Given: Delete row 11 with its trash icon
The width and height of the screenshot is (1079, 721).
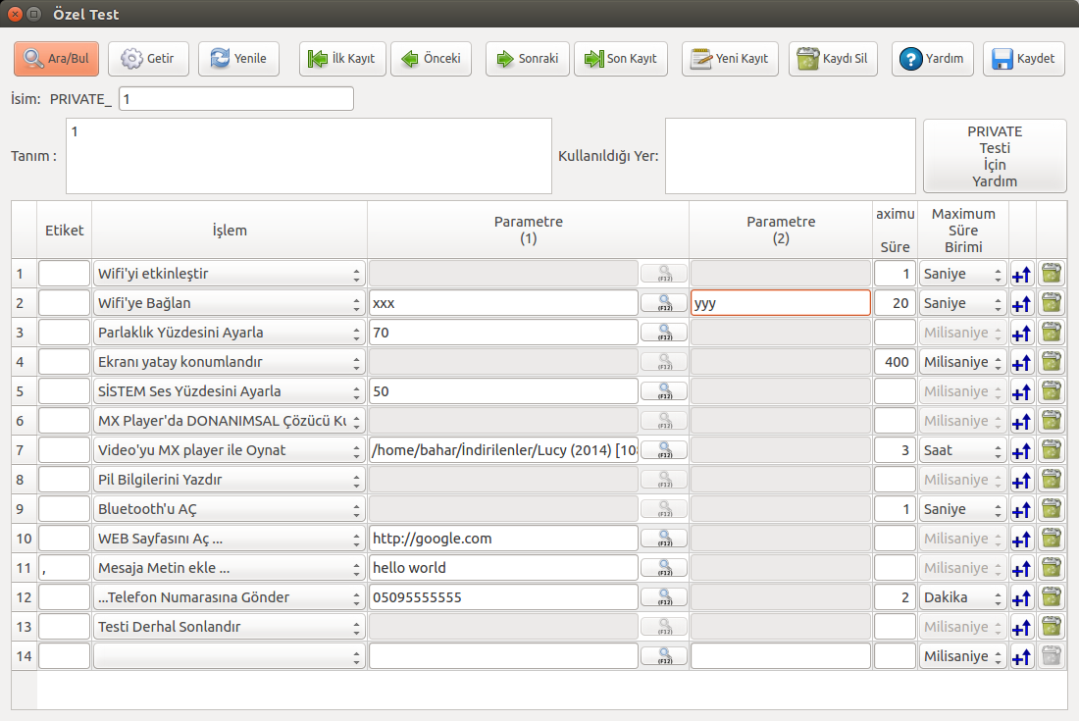Looking at the screenshot, I should [1052, 568].
